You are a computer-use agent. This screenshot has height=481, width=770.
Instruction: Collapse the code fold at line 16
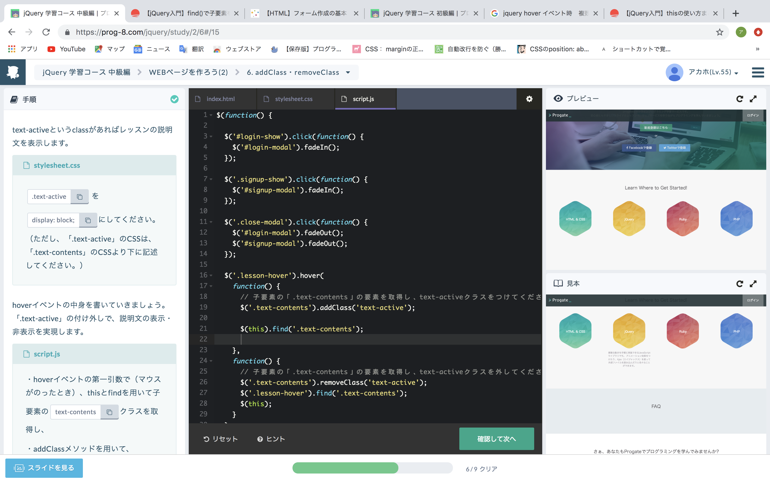(x=211, y=276)
